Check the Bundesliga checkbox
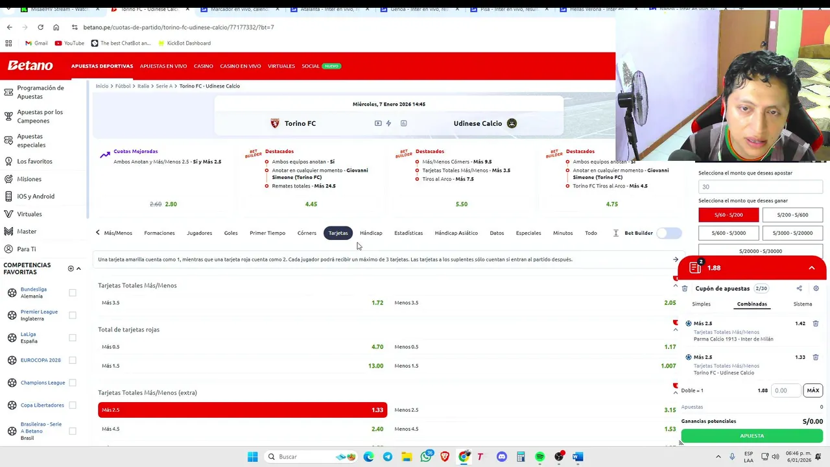The image size is (830, 467). [73, 293]
